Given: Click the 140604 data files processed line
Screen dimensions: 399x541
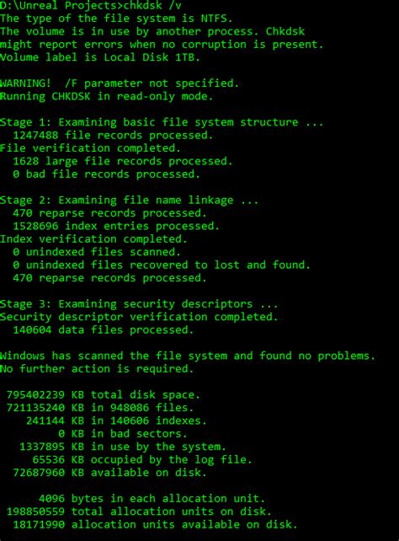Looking at the screenshot, I should coord(104,329).
